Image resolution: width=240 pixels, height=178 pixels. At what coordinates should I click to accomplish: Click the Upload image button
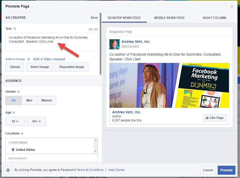pyautogui.click(x=15, y=67)
